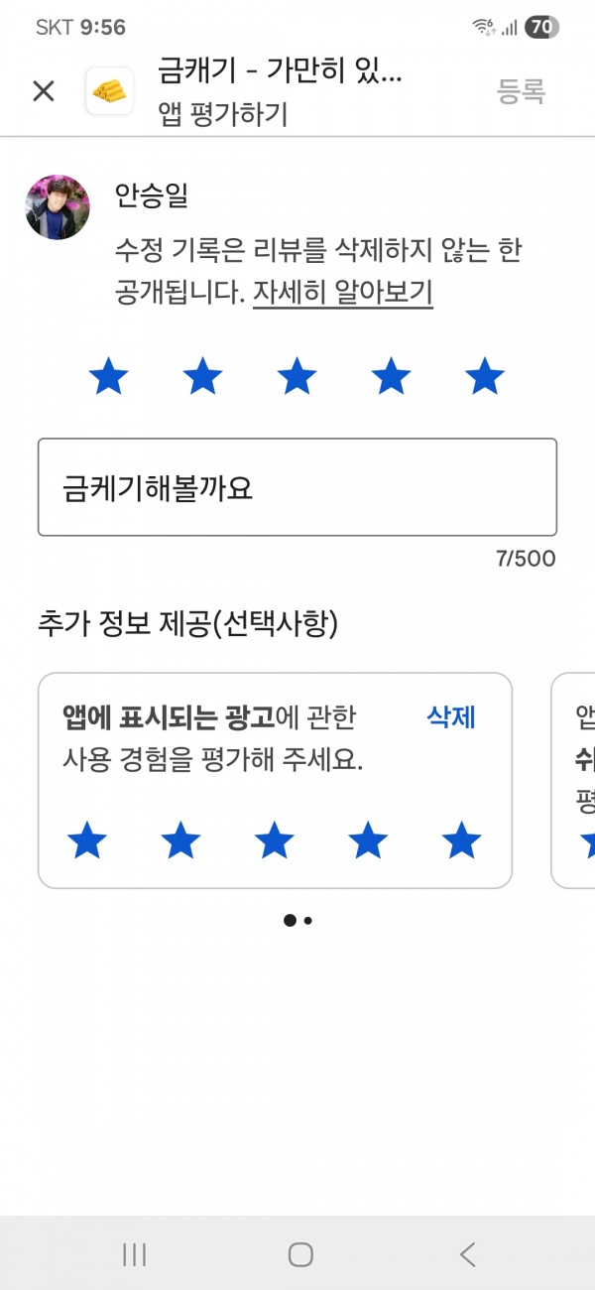Rate ads experience three stars
The image size is (595, 1290).
[x=275, y=840]
